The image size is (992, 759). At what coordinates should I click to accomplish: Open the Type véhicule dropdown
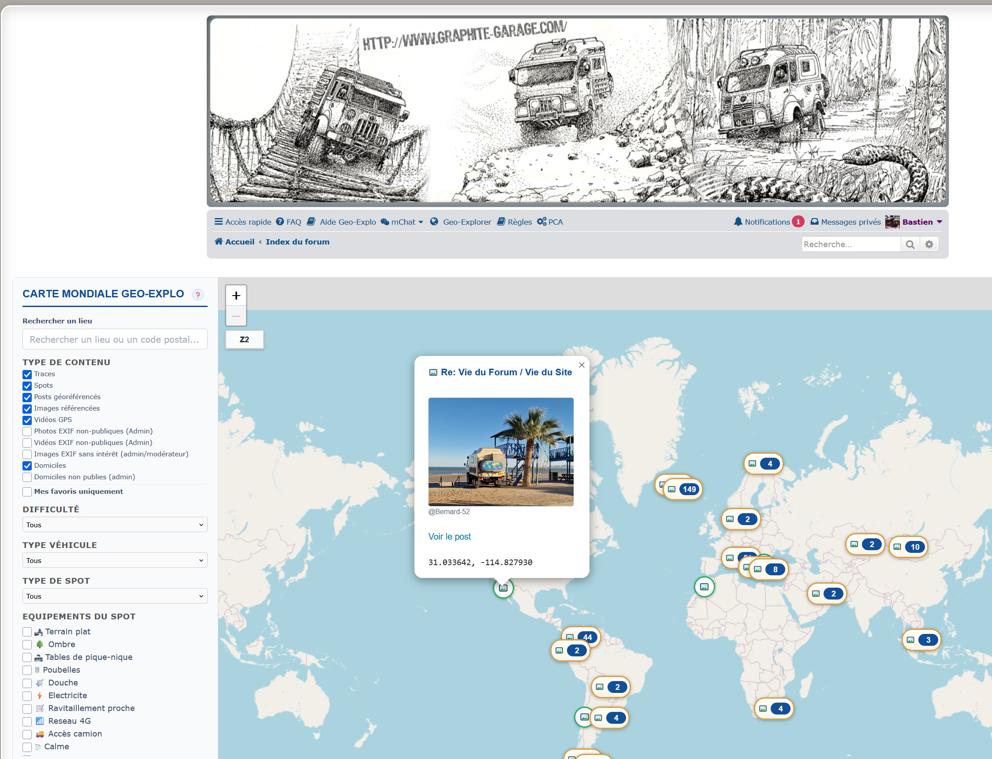click(x=115, y=561)
